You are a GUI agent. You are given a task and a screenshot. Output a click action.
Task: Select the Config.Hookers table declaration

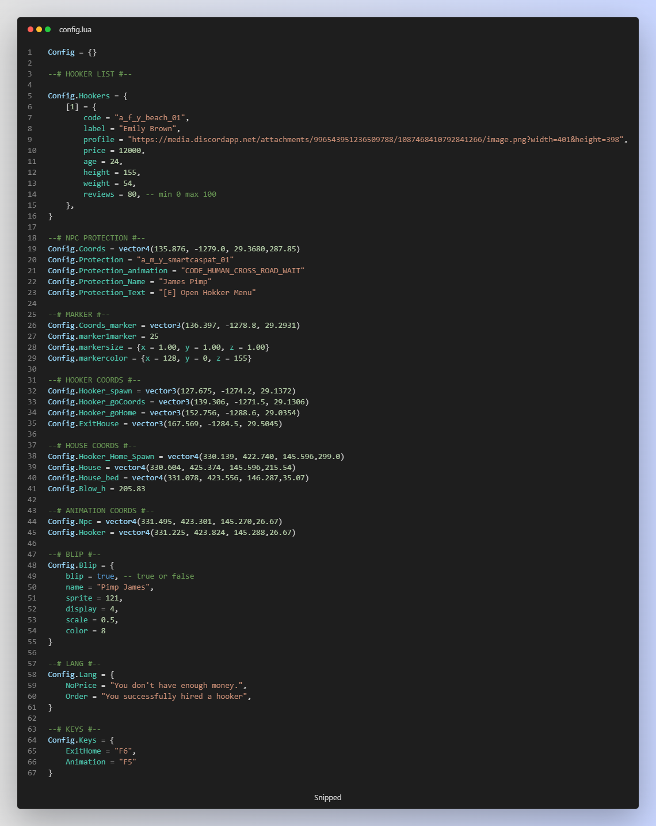click(x=78, y=95)
